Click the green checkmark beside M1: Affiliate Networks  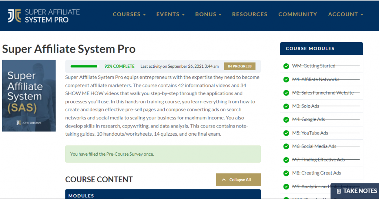[286, 79]
